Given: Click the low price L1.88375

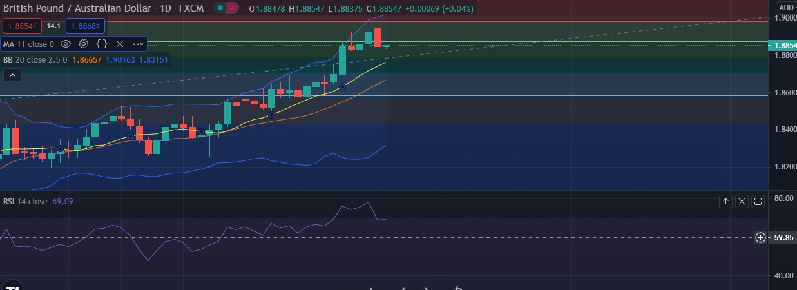Looking at the screenshot, I should [345, 9].
